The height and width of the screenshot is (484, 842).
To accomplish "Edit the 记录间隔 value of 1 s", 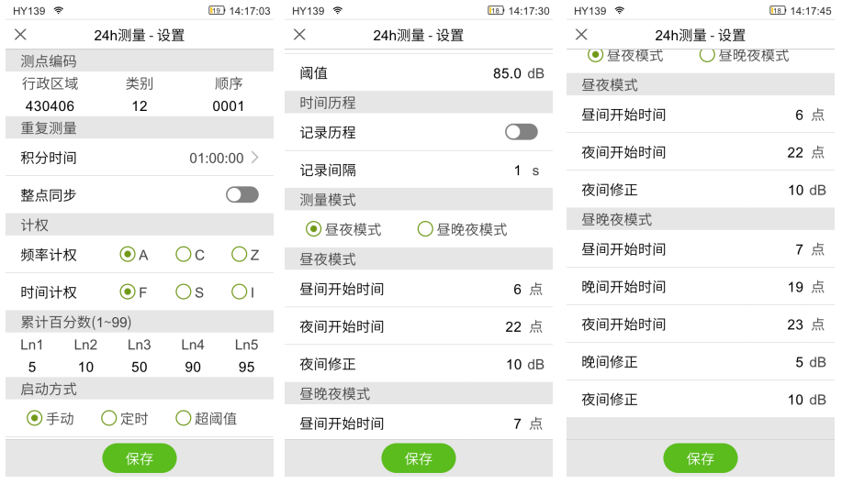I will (517, 170).
